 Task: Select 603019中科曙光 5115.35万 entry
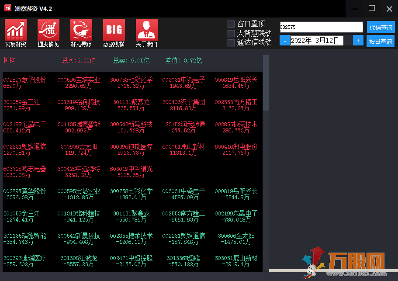(x=131, y=172)
